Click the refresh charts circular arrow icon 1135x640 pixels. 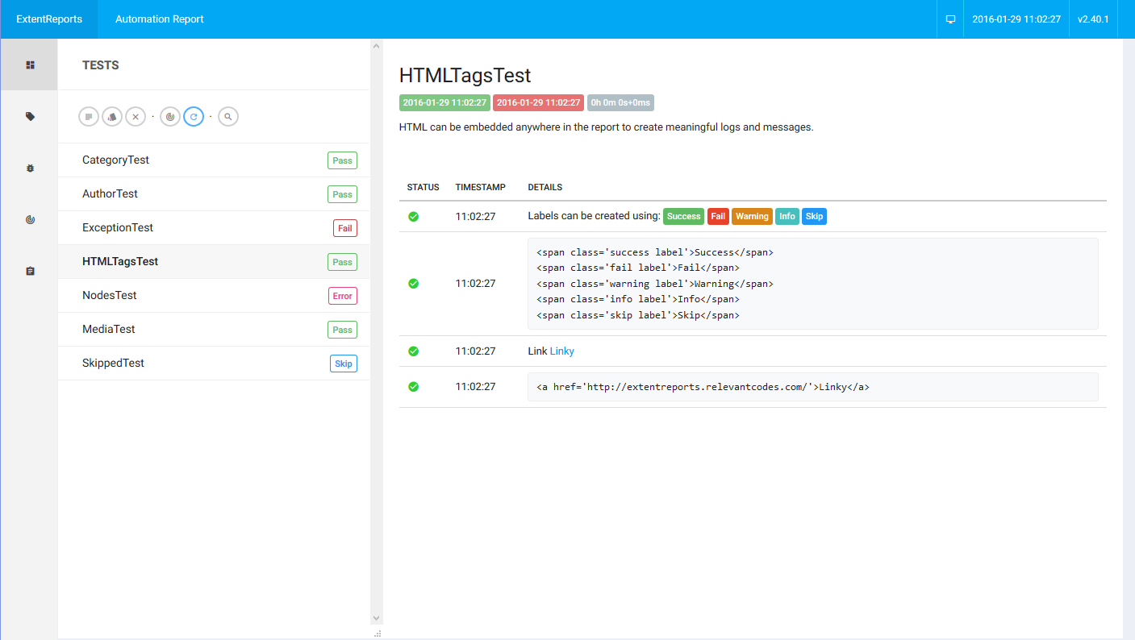pos(194,117)
